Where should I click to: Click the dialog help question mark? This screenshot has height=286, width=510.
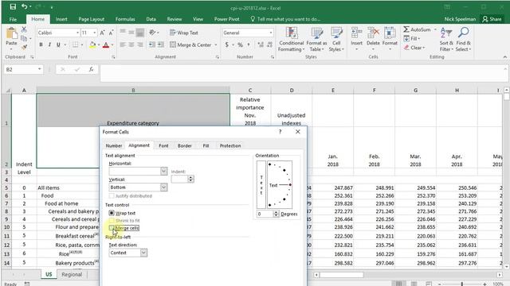coord(280,132)
